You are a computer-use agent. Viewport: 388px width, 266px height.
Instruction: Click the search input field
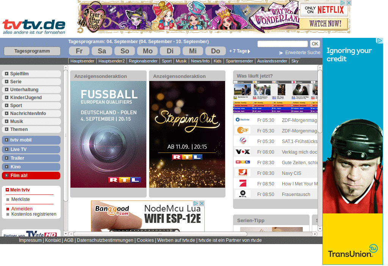point(282,44)
